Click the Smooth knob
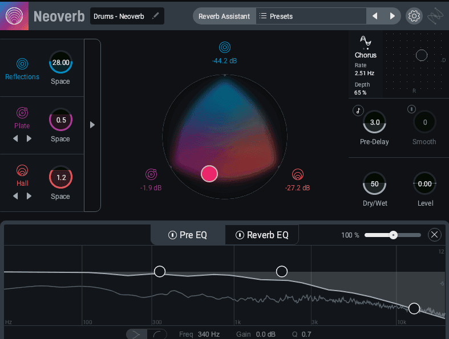This screenshot has width=449, height=339. coord(425,122)
